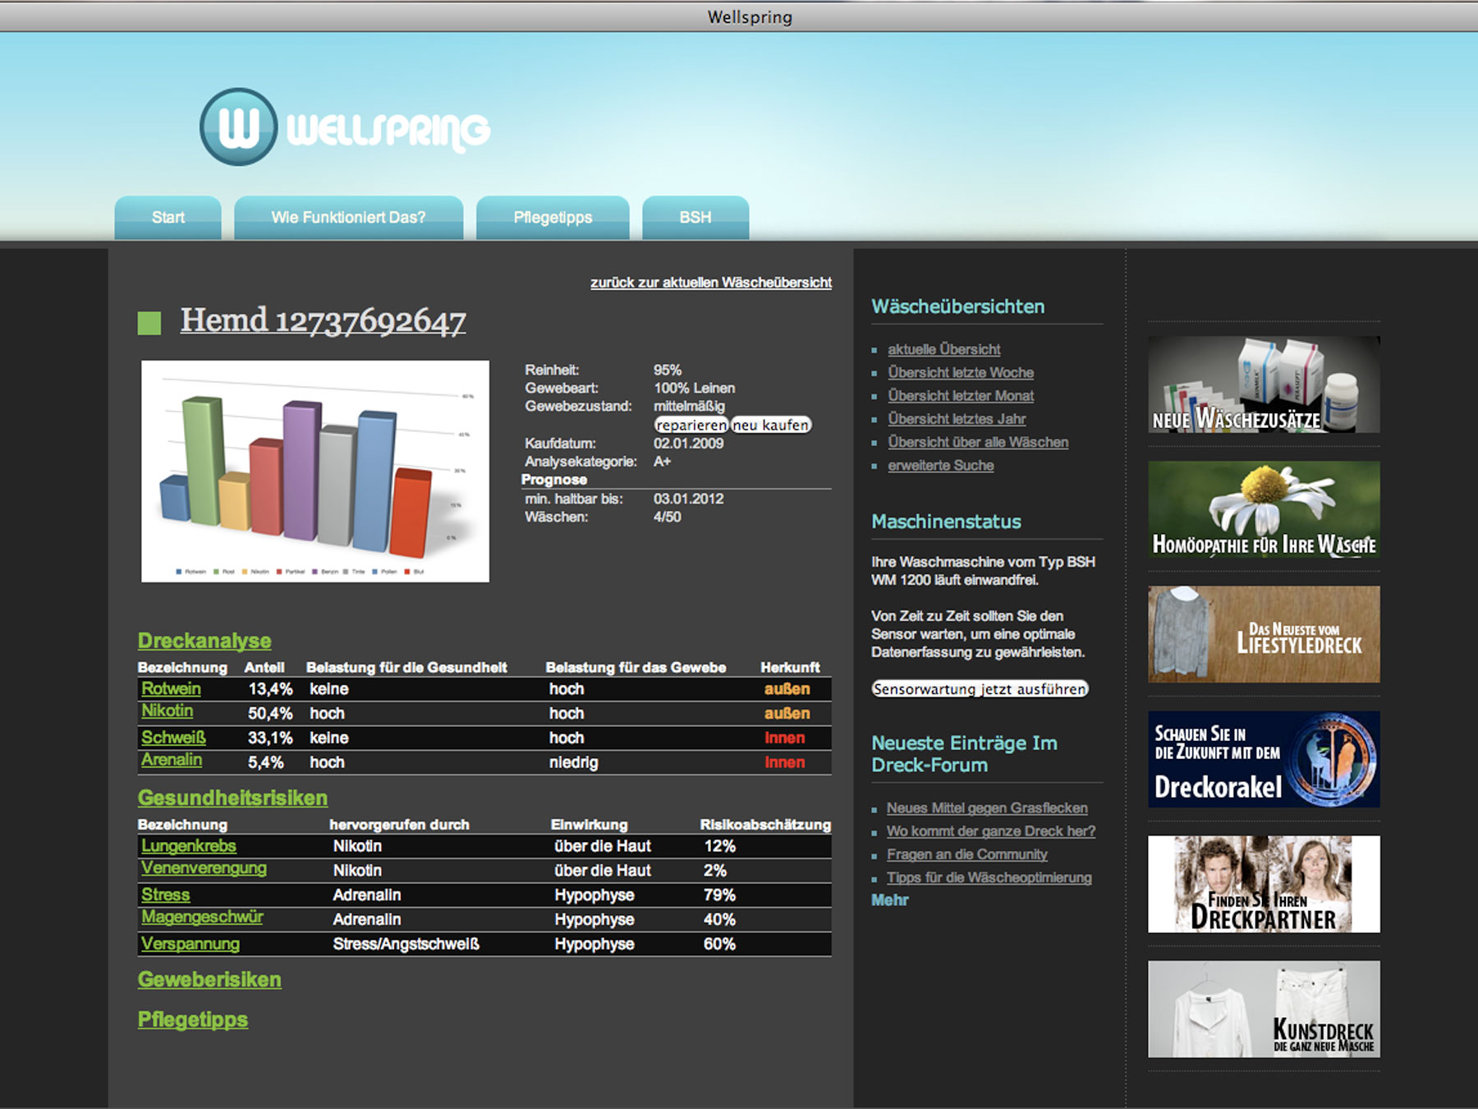Screen dimensions: 1478x1109
Task: Open the BSH tab
Action: [695, 218]
